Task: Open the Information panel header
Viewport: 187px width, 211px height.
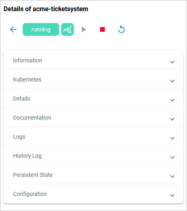Action: 93,60
